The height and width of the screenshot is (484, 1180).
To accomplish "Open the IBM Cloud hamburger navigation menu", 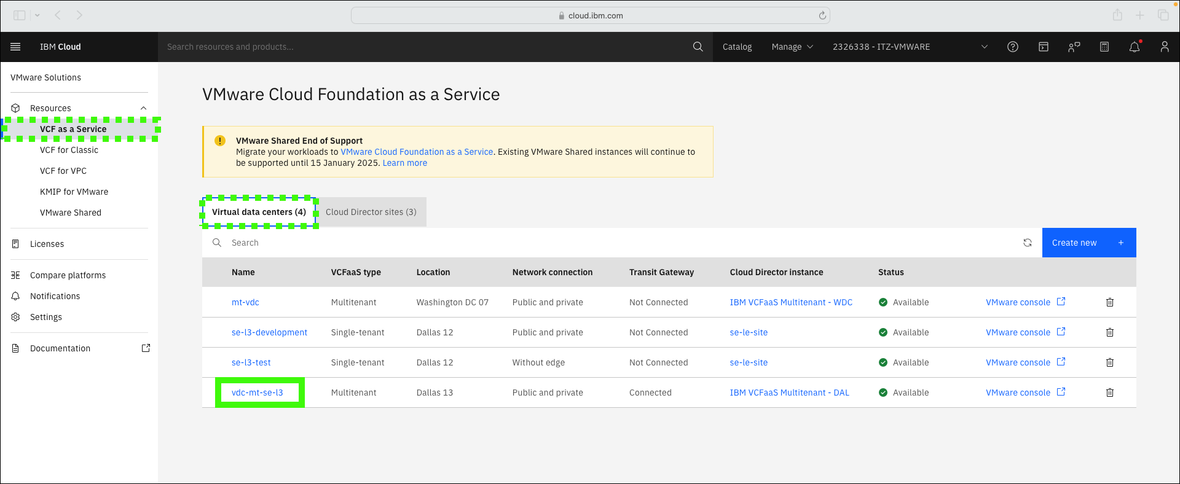I will pos(16,47).
